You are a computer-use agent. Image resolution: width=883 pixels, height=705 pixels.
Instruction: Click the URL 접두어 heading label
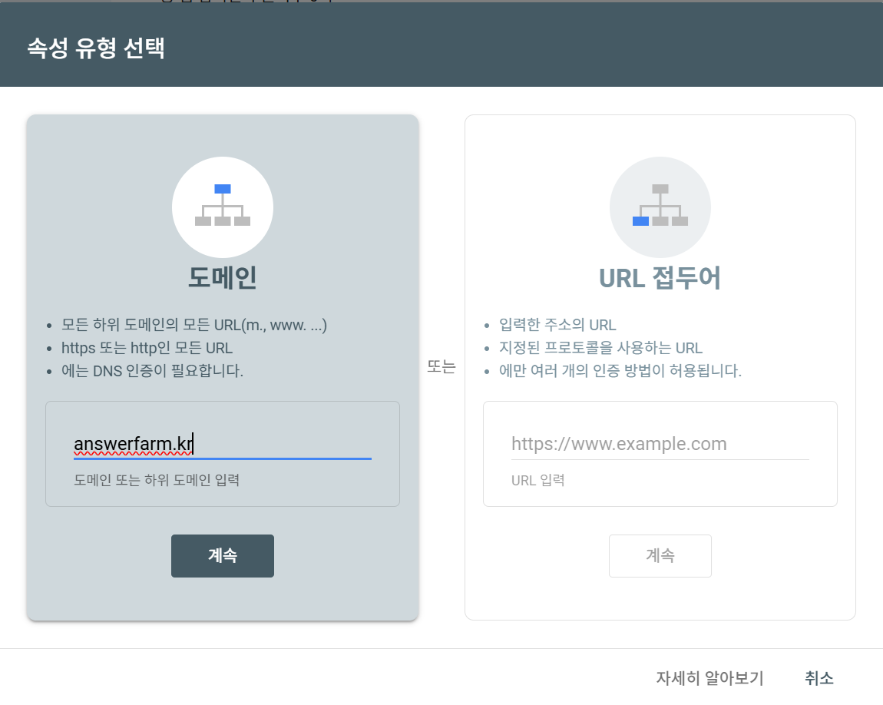coord(660,278)
